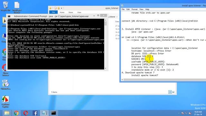This screenshot has height=116, width=206.
Task: Expand the listener breadcrumb arrow in Explorer
Action: 117,17
